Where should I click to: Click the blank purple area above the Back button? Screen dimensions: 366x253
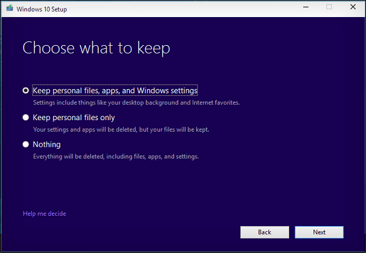pyautogui.click(x=264, y=201)
